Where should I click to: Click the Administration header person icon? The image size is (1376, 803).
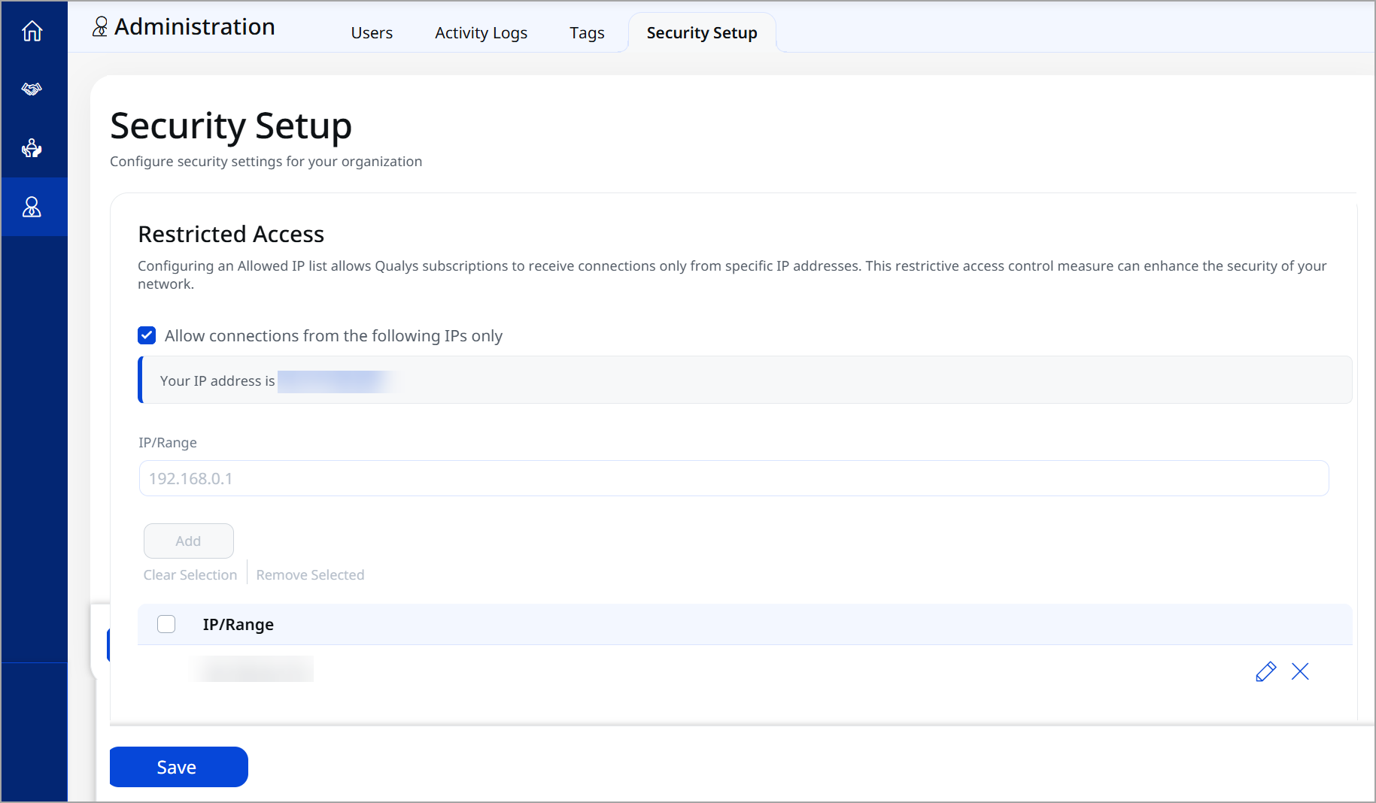[x=100, y=27]
